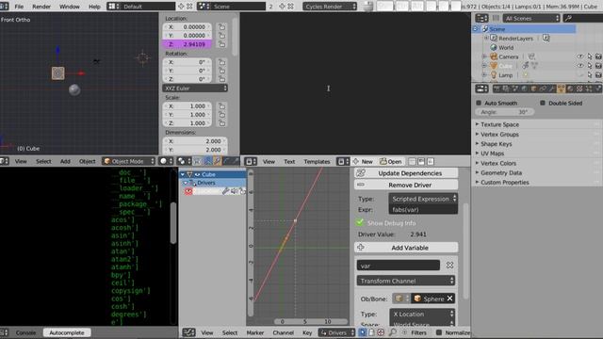Image resolution: width=603 pixels, height=339 pixels.
Task: Toggle the lock on Location X
Action: pos(222,27)
